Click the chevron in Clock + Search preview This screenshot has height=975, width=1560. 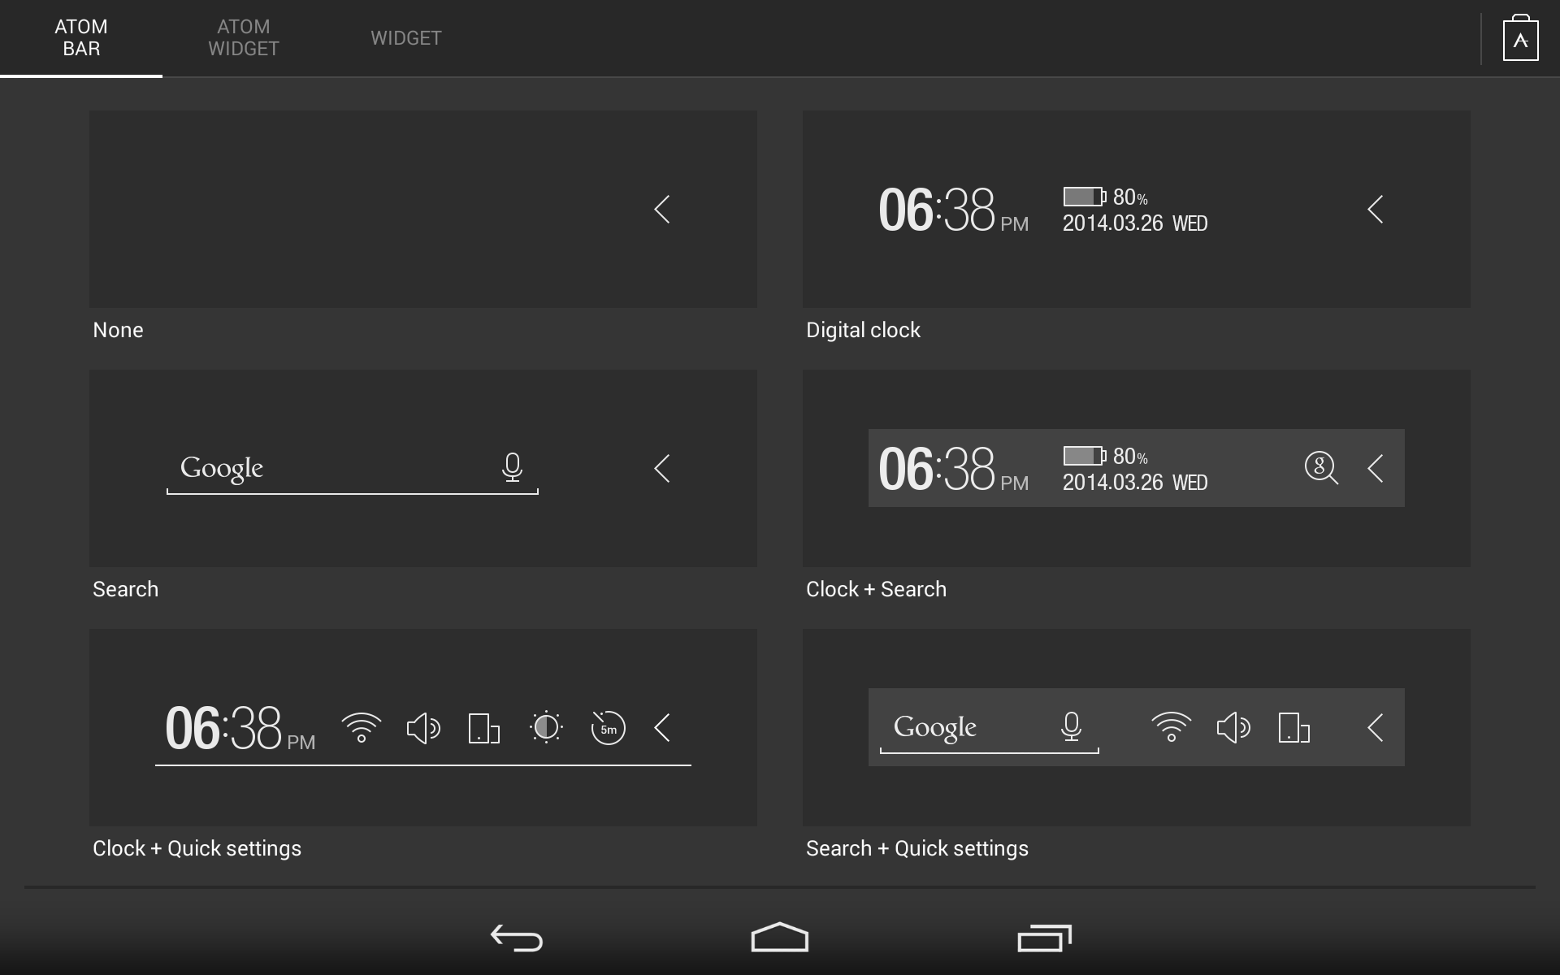[x=1376, y=468]
